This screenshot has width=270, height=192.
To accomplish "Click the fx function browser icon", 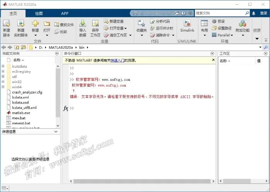I will pos(66,109).
